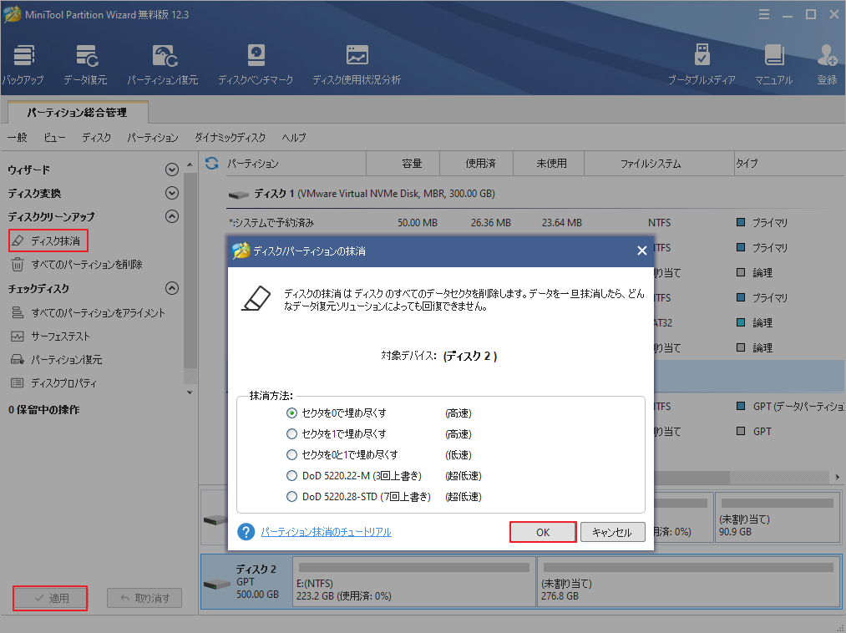This screenshot has width=846, height=633.
Task: Close the ディスク/パーティションの抹消 dialog
Action: (x=641, y=251)
